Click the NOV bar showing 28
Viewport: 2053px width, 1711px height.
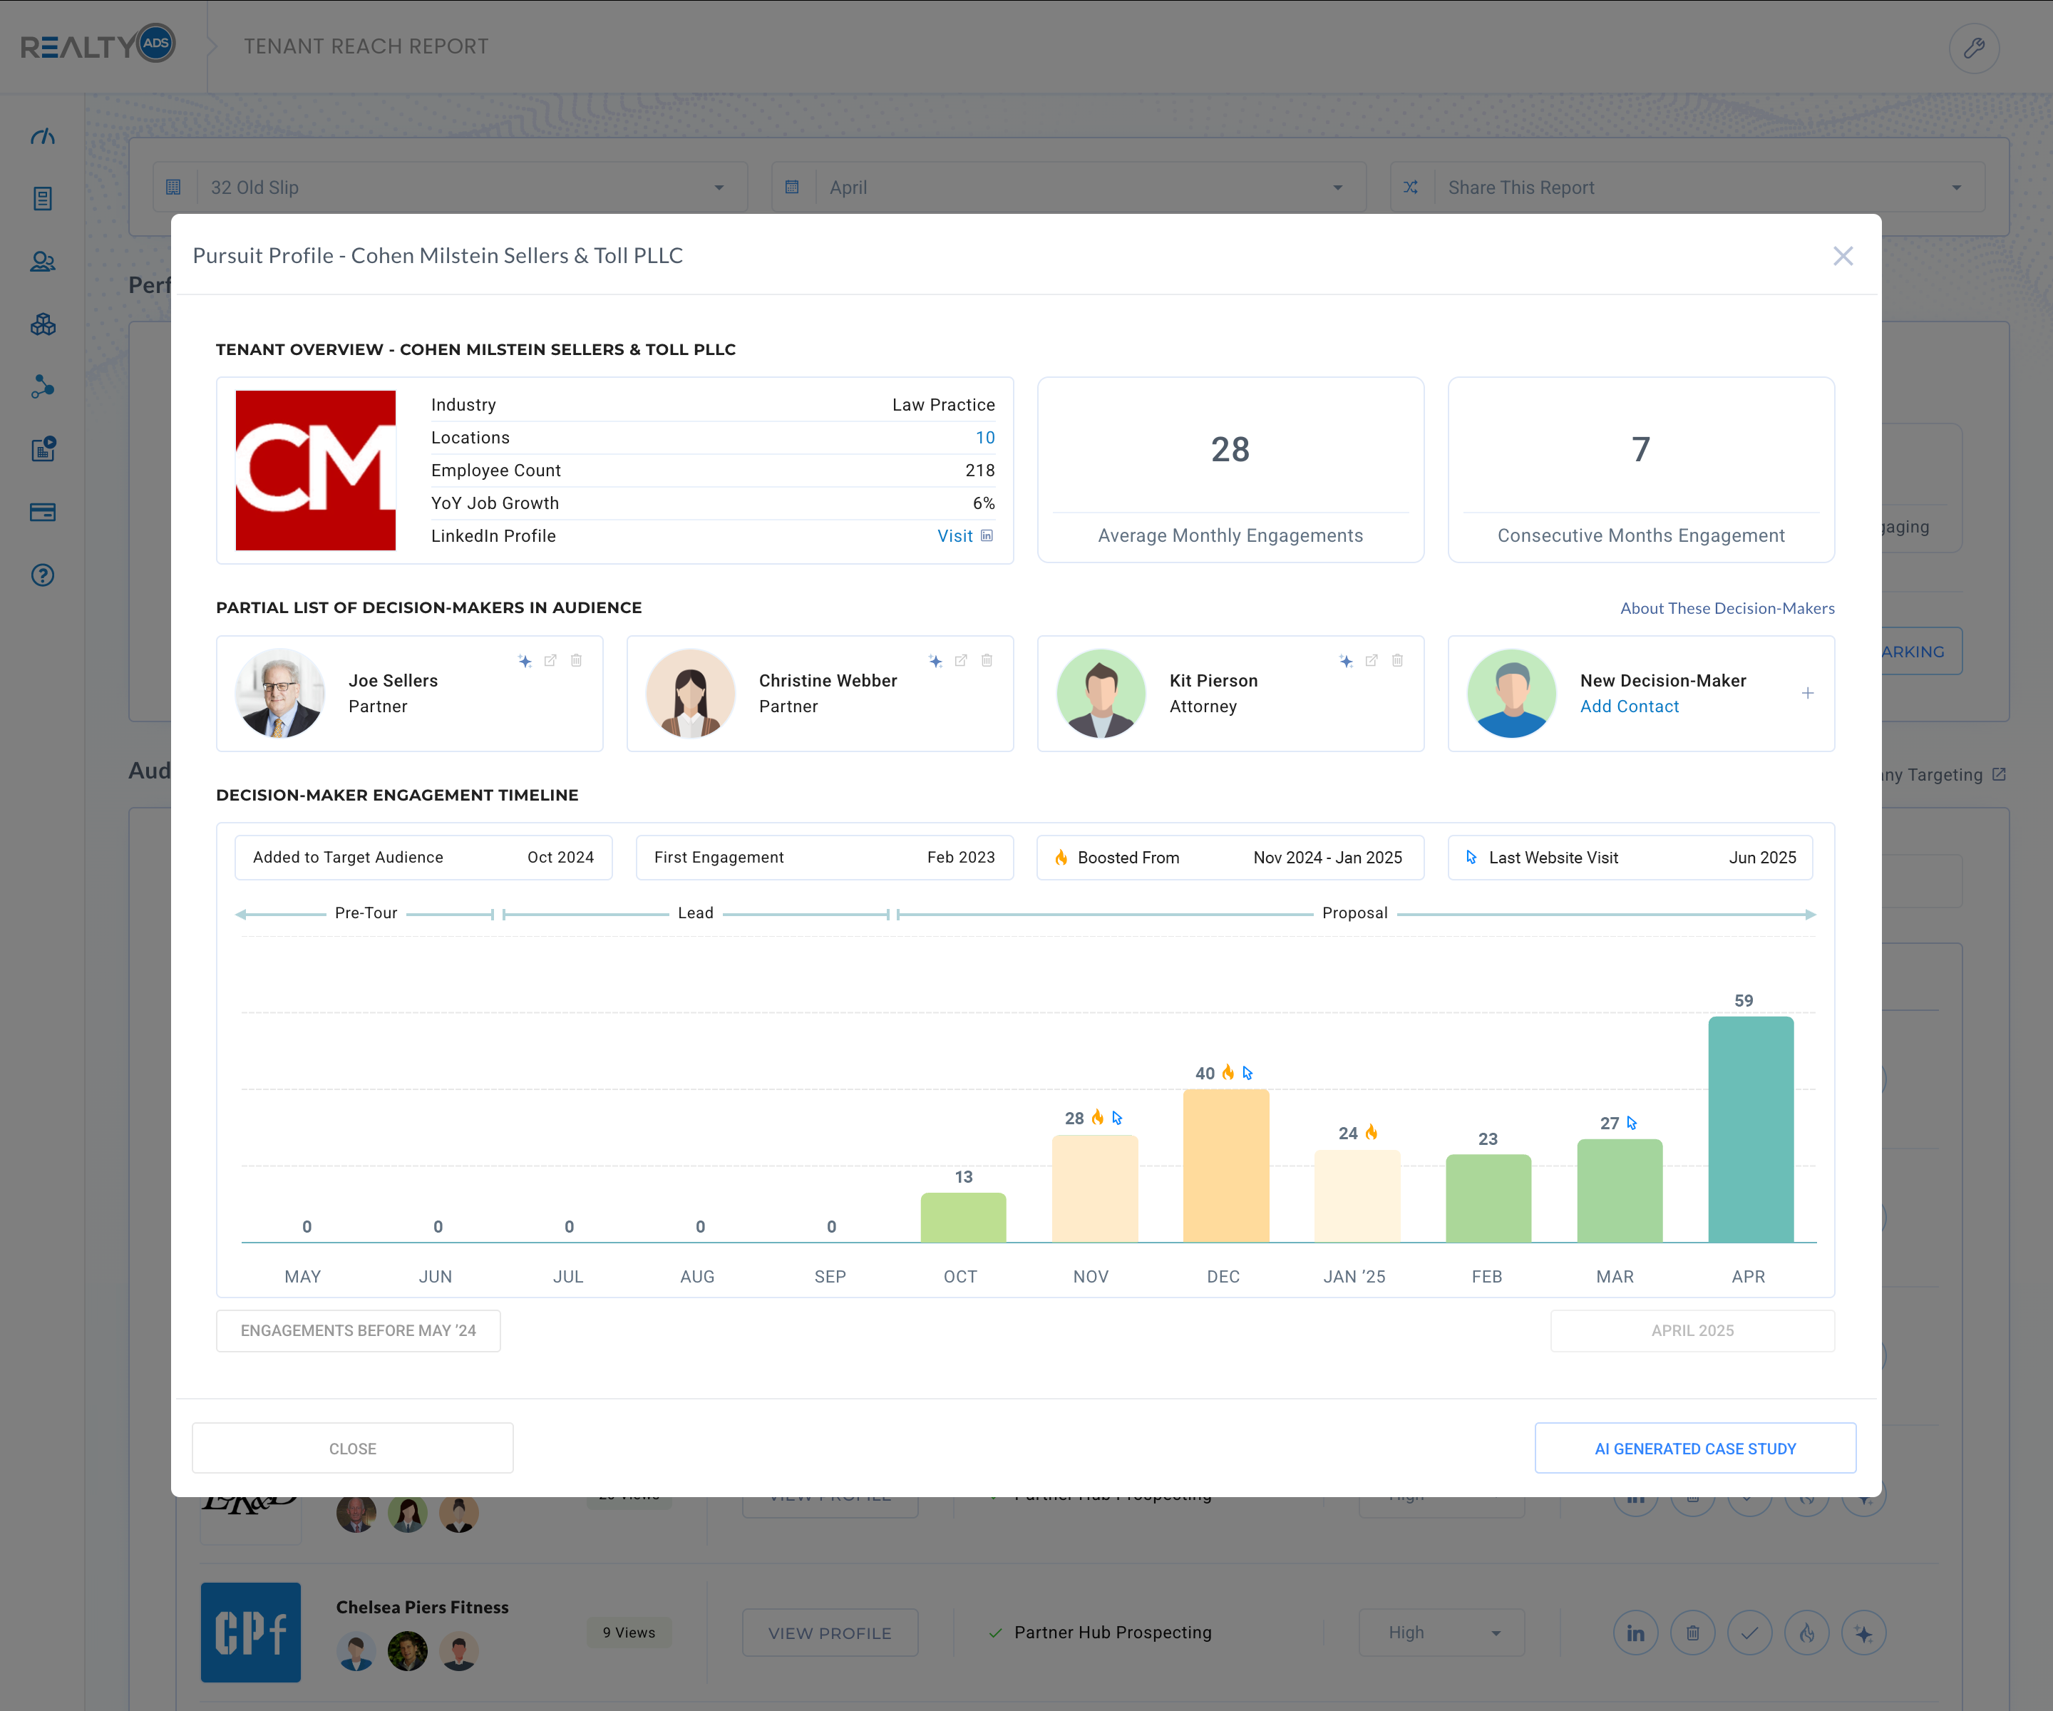click(1095, 1189)
